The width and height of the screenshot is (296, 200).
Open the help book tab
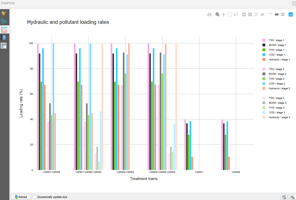pyautogui.click(x=4, y=38)
